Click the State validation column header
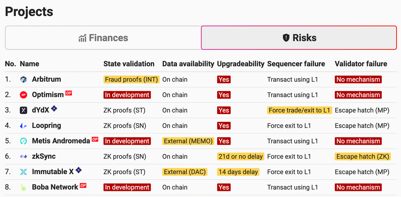The height and width of the screenshot is (197, 401). (x=129, y=64)
